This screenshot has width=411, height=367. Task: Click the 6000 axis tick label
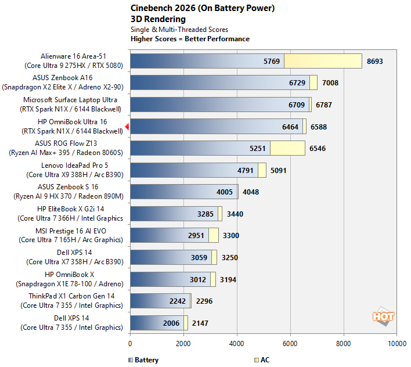point(290,344)
